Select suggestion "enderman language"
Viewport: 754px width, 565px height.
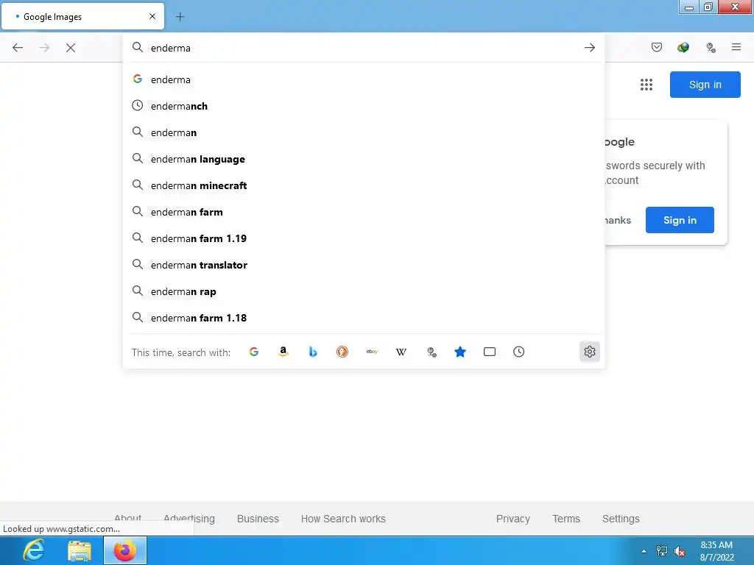(363, 159)
